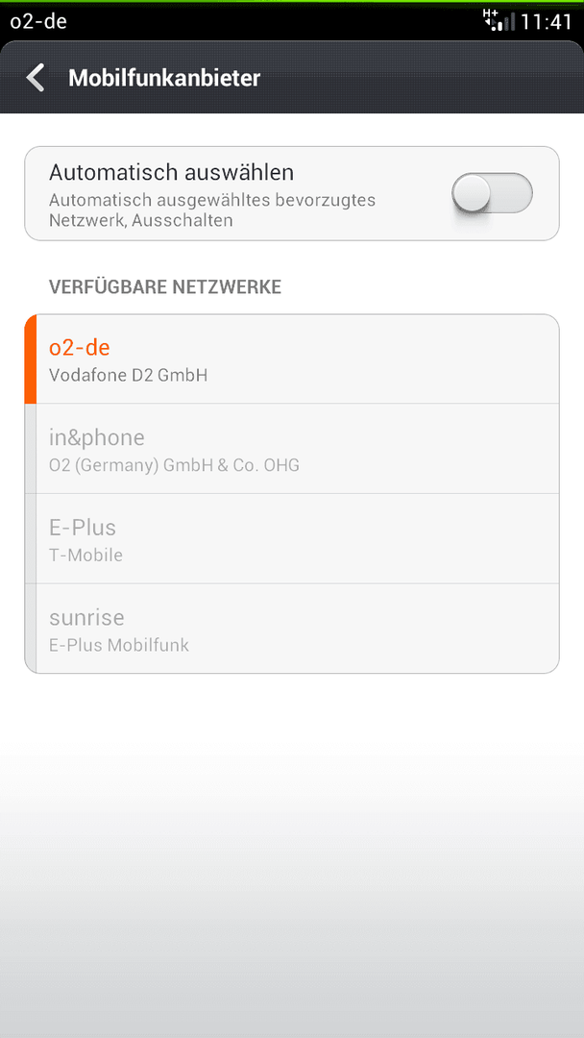Click the 11:41 clock in status bar

click(x=547, y=22)
